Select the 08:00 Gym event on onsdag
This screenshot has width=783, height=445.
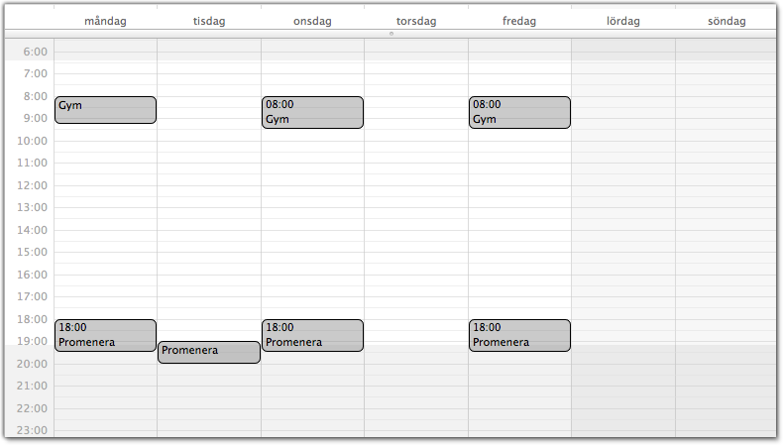pyautogui.click(x=312, y=112)
